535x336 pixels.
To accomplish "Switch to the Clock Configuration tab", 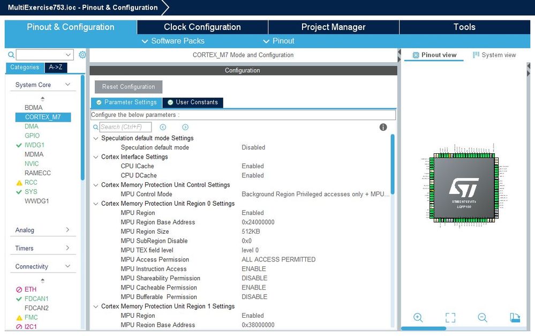I will [x=202, y=27].
